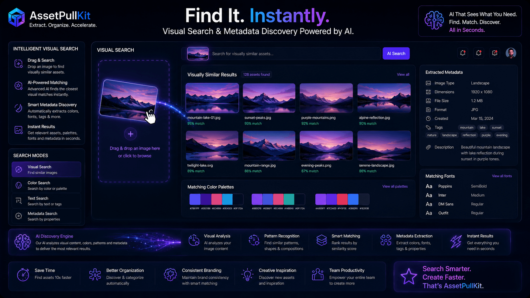
Task: Open the evening-peaks.png thumbnail
Action: [x=326, y=146]
